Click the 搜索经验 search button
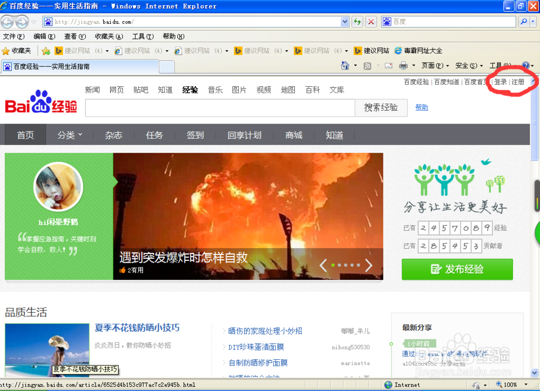 (381, 108)
